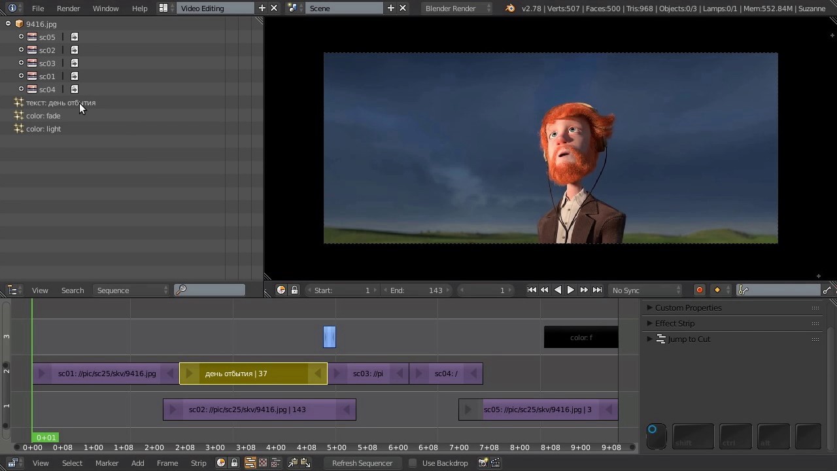Jump to the first frame
The image size is (837, 471).
(x=532, y=290)
